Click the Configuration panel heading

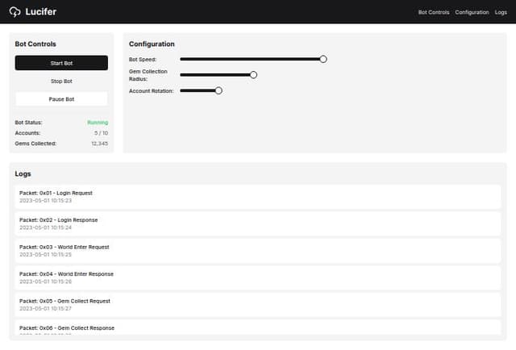(152, 44)
